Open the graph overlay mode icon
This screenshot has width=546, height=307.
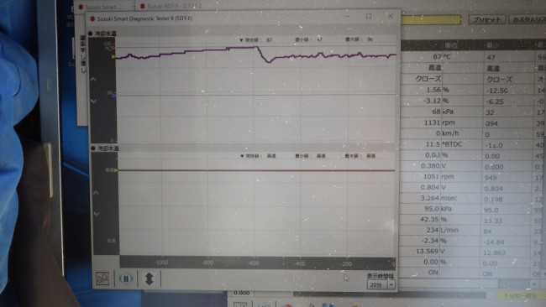tap(102, 278)
